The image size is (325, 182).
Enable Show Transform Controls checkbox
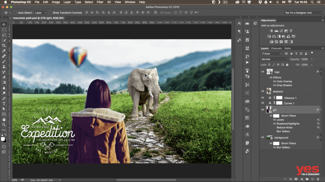coord(50,13)
